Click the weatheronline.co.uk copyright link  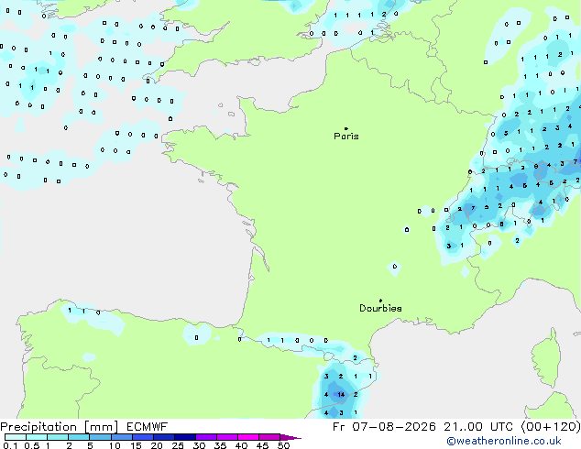[x=503, y=441]
